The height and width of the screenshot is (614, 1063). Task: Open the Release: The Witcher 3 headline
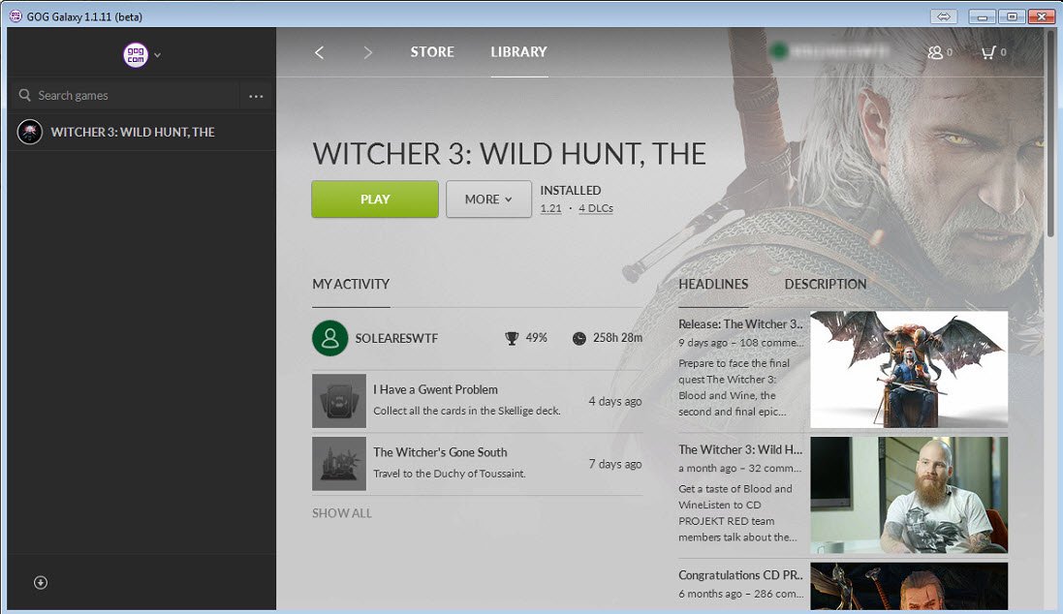pos(740,324)
